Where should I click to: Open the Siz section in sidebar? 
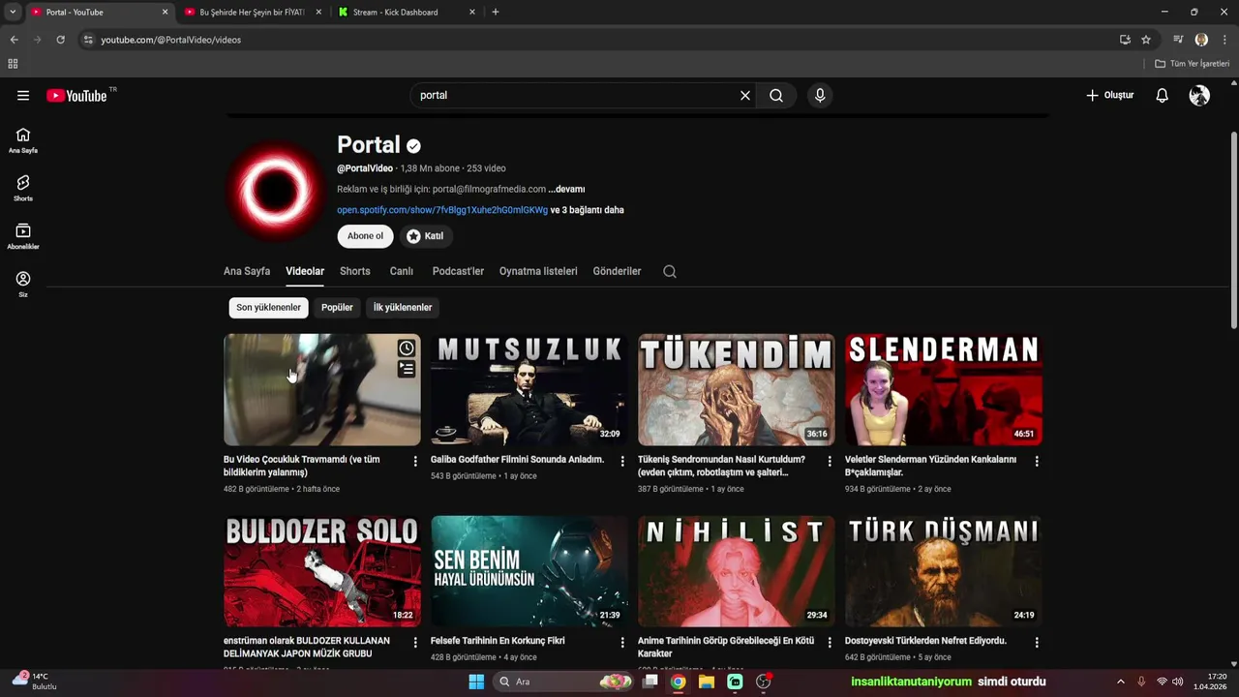click(x=23, y=284)
